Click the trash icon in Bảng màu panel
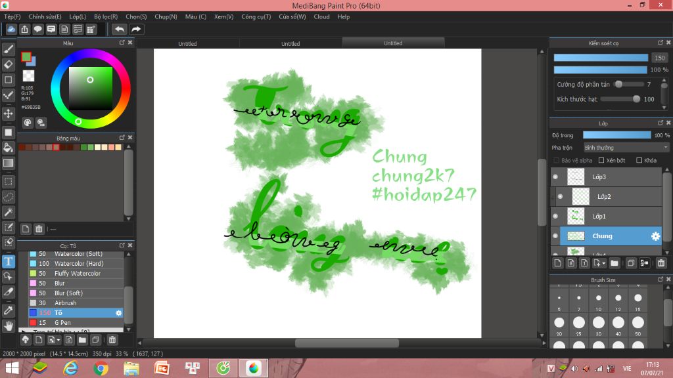Viewport: 673px width, 378px height. (39, 229)
